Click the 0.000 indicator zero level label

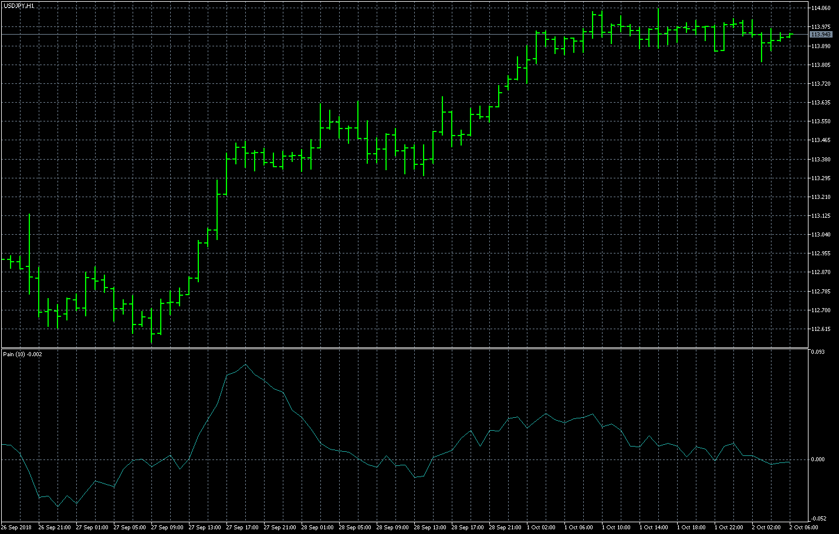818,459
